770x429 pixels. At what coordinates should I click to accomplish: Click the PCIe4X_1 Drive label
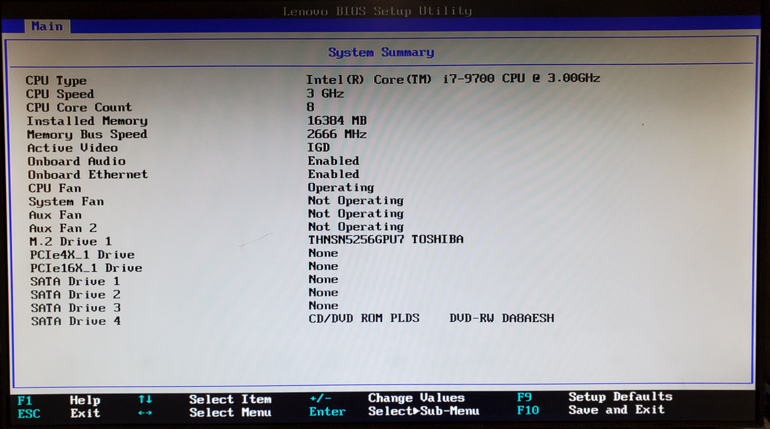click(x=82, y=255)
